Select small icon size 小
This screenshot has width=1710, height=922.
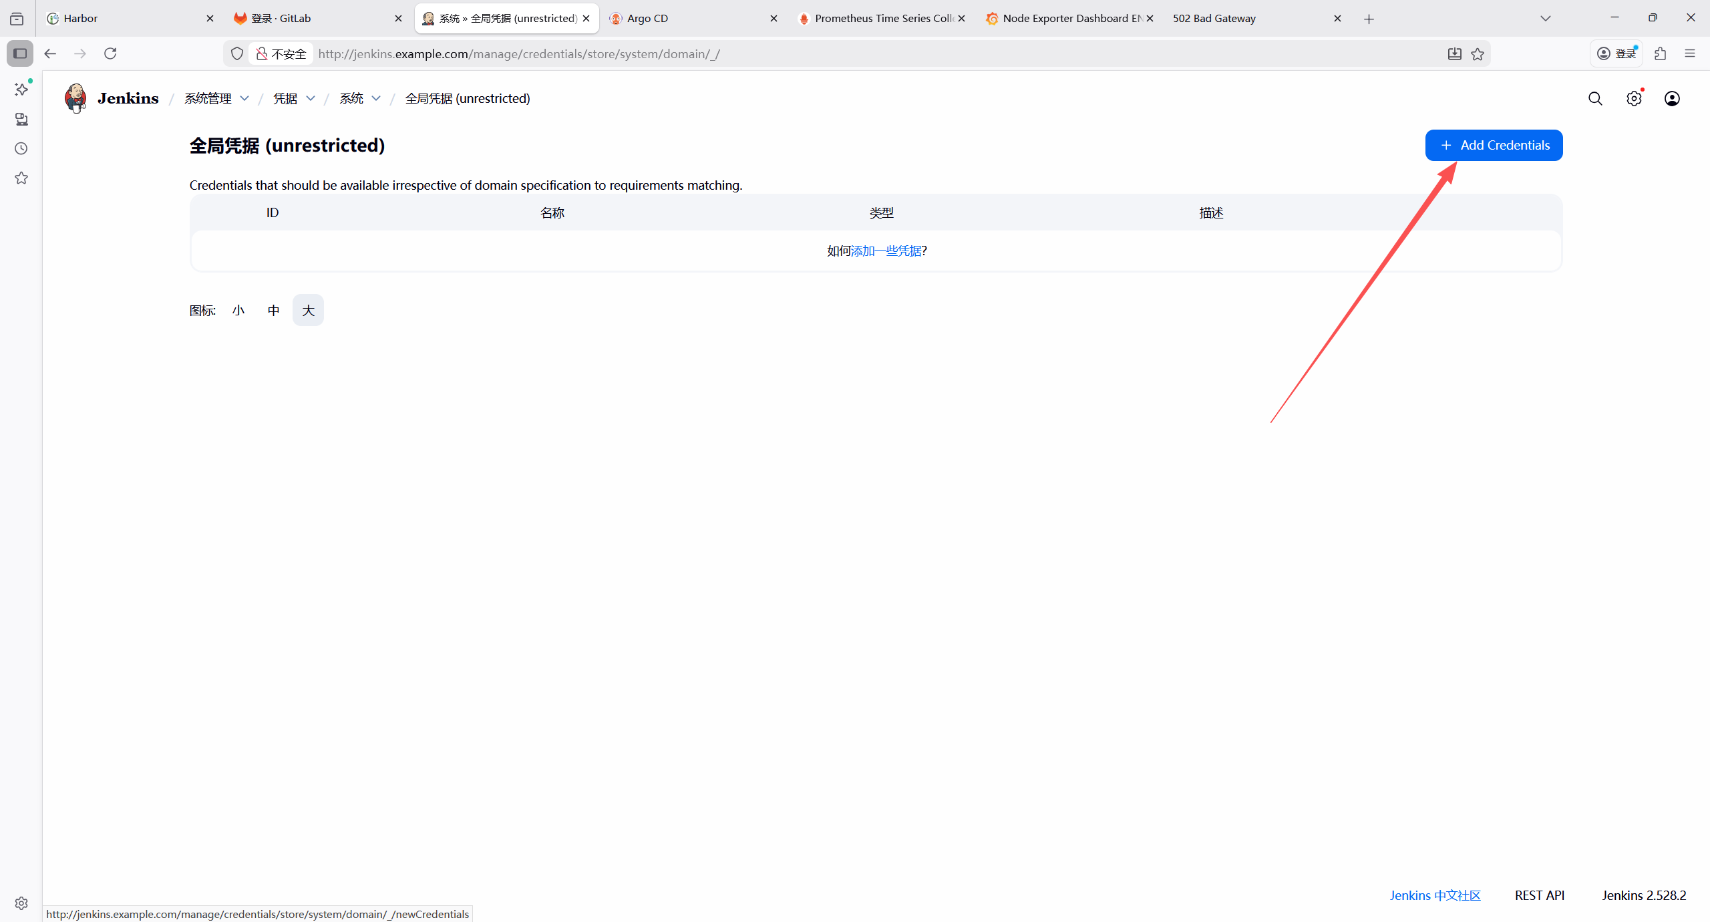(x=238, y=310)
